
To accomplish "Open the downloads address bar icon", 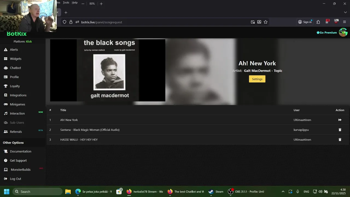I will point(259,22).
